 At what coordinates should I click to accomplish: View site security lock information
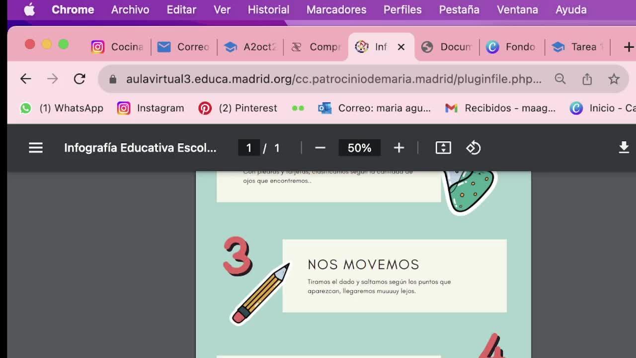tap(113, 79)
